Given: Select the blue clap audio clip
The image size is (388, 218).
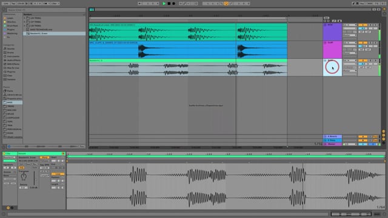Looking at the screenshot, I should pyautogui.click(x=188, y=50).
